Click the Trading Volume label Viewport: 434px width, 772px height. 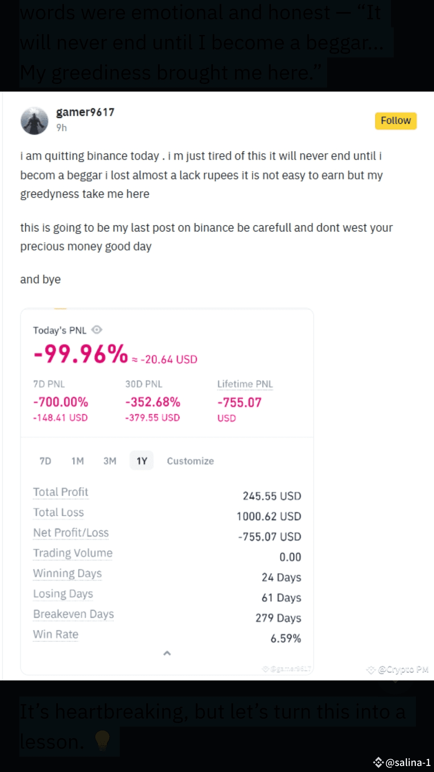tap(73, 553)
